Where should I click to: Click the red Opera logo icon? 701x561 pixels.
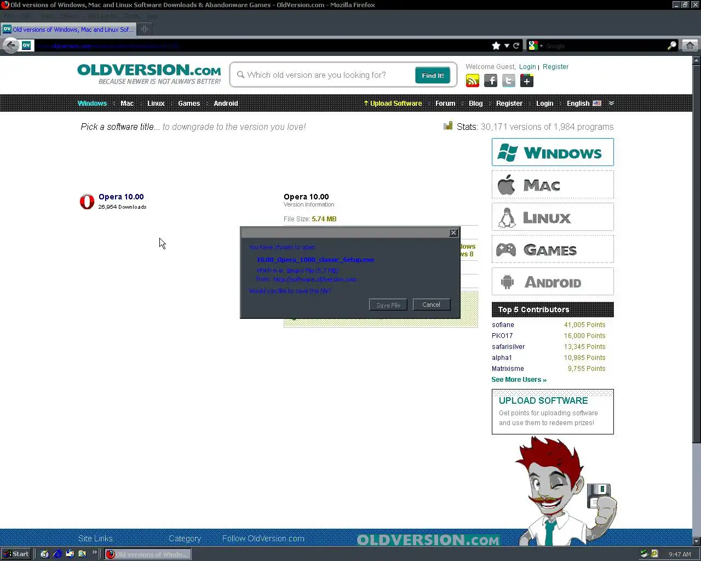[87, 202]
